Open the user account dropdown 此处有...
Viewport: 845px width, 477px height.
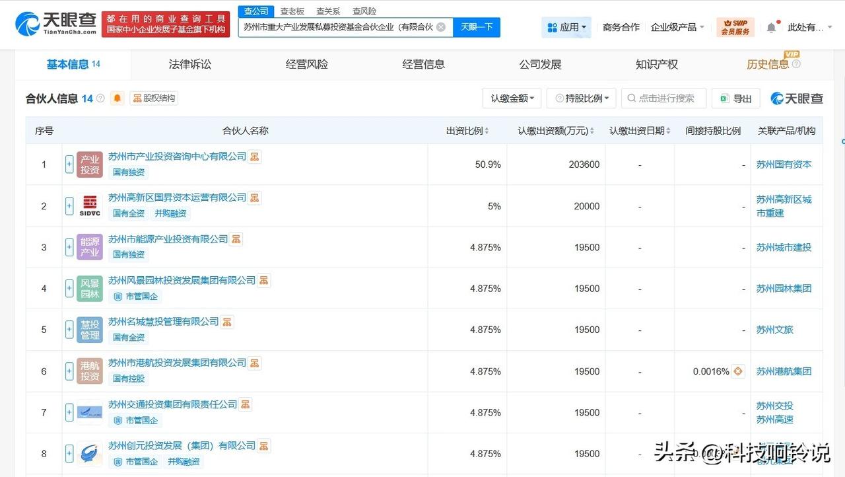click(810, 27)
